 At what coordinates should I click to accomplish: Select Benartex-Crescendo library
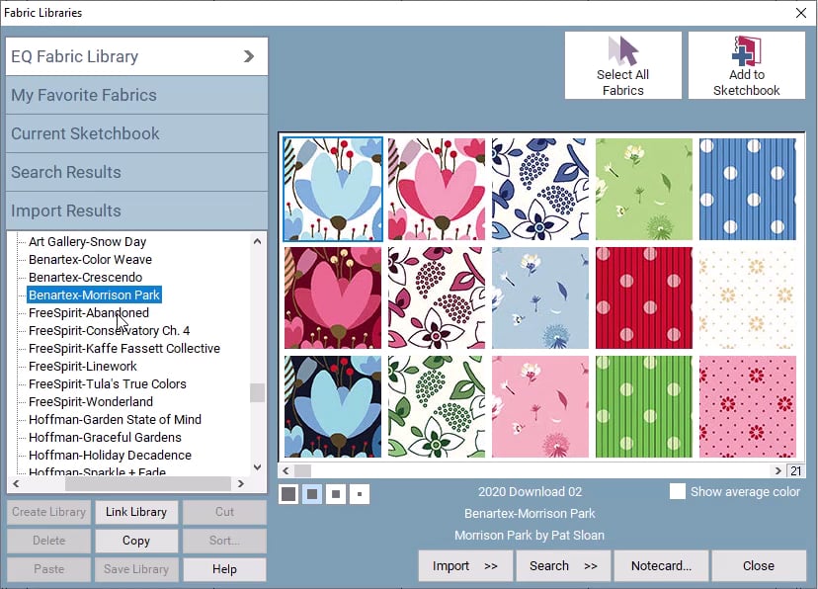tap(86, 277)
